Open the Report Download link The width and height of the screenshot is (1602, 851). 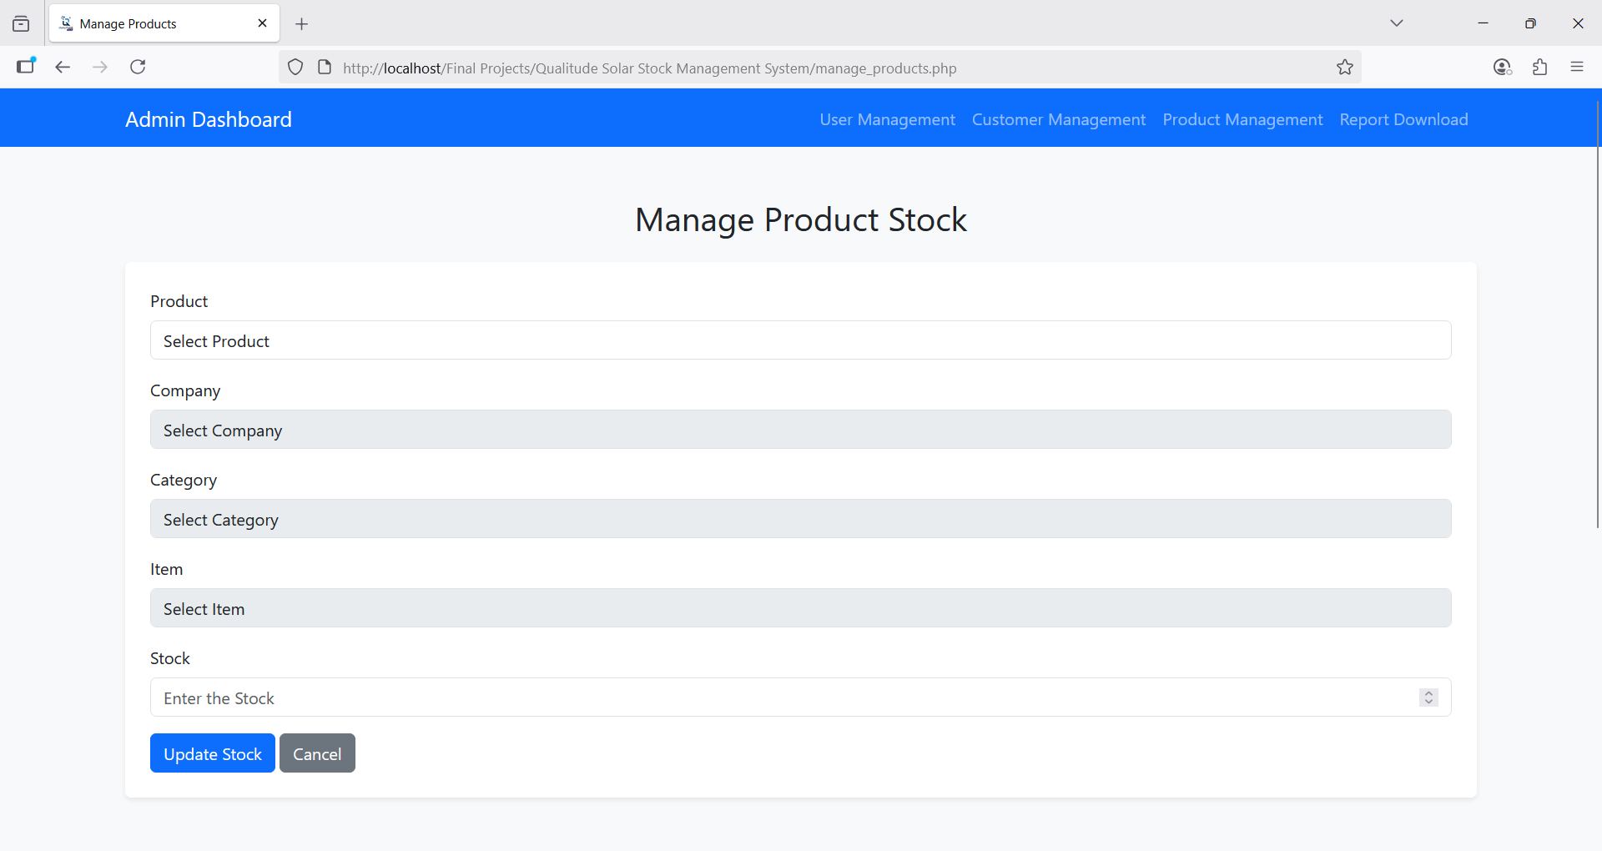1403,119
